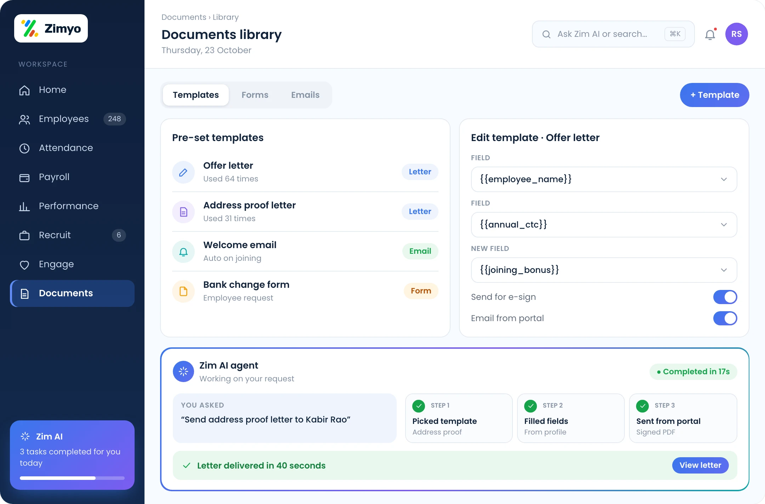Viewport: 765px width, 504px height.
Task: Click the Bank change form file icon
Action: 183,291
